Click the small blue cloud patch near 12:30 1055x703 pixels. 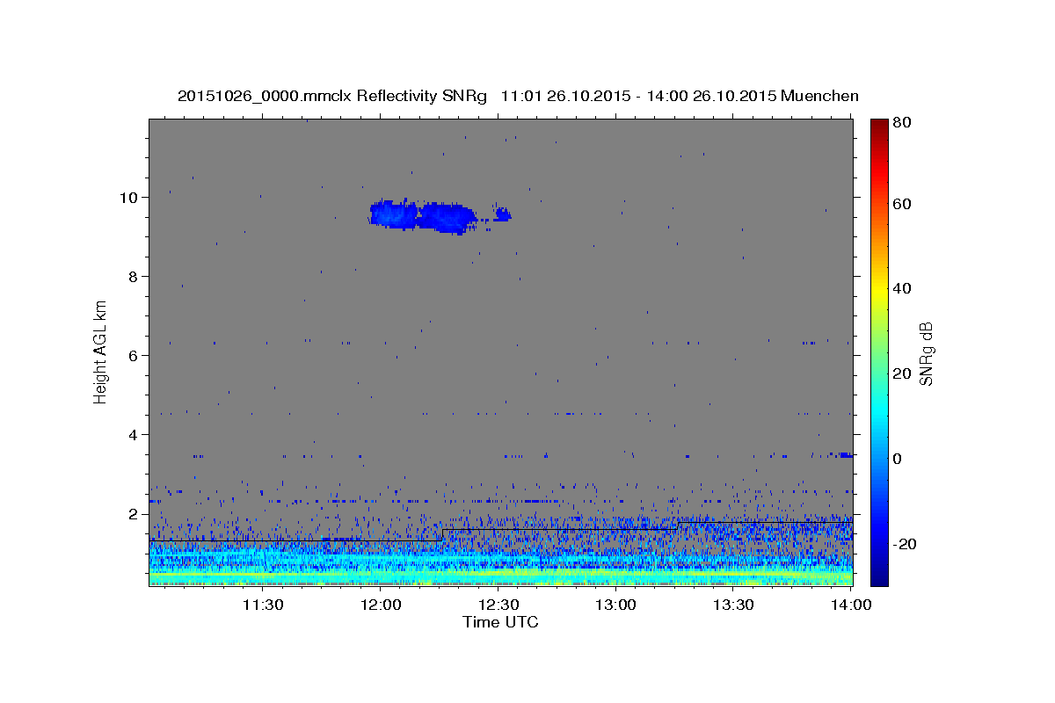[x=503, y=214]
